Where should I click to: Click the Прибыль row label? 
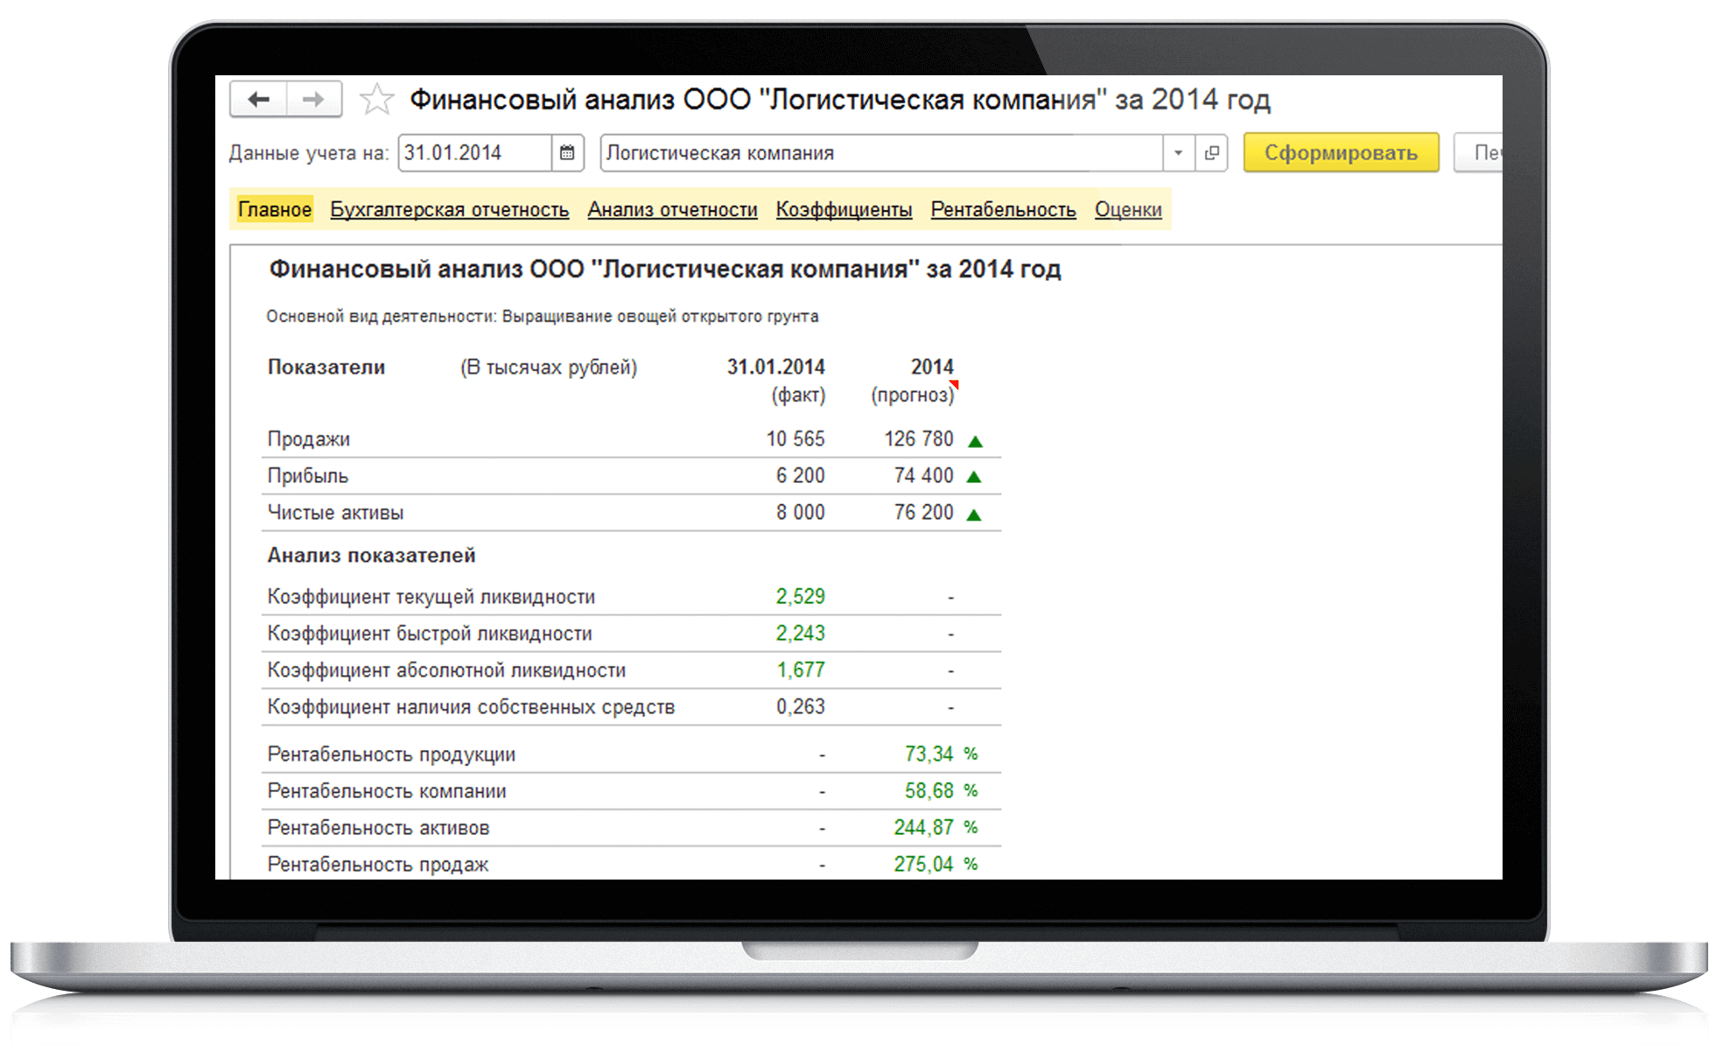[308, 476]
